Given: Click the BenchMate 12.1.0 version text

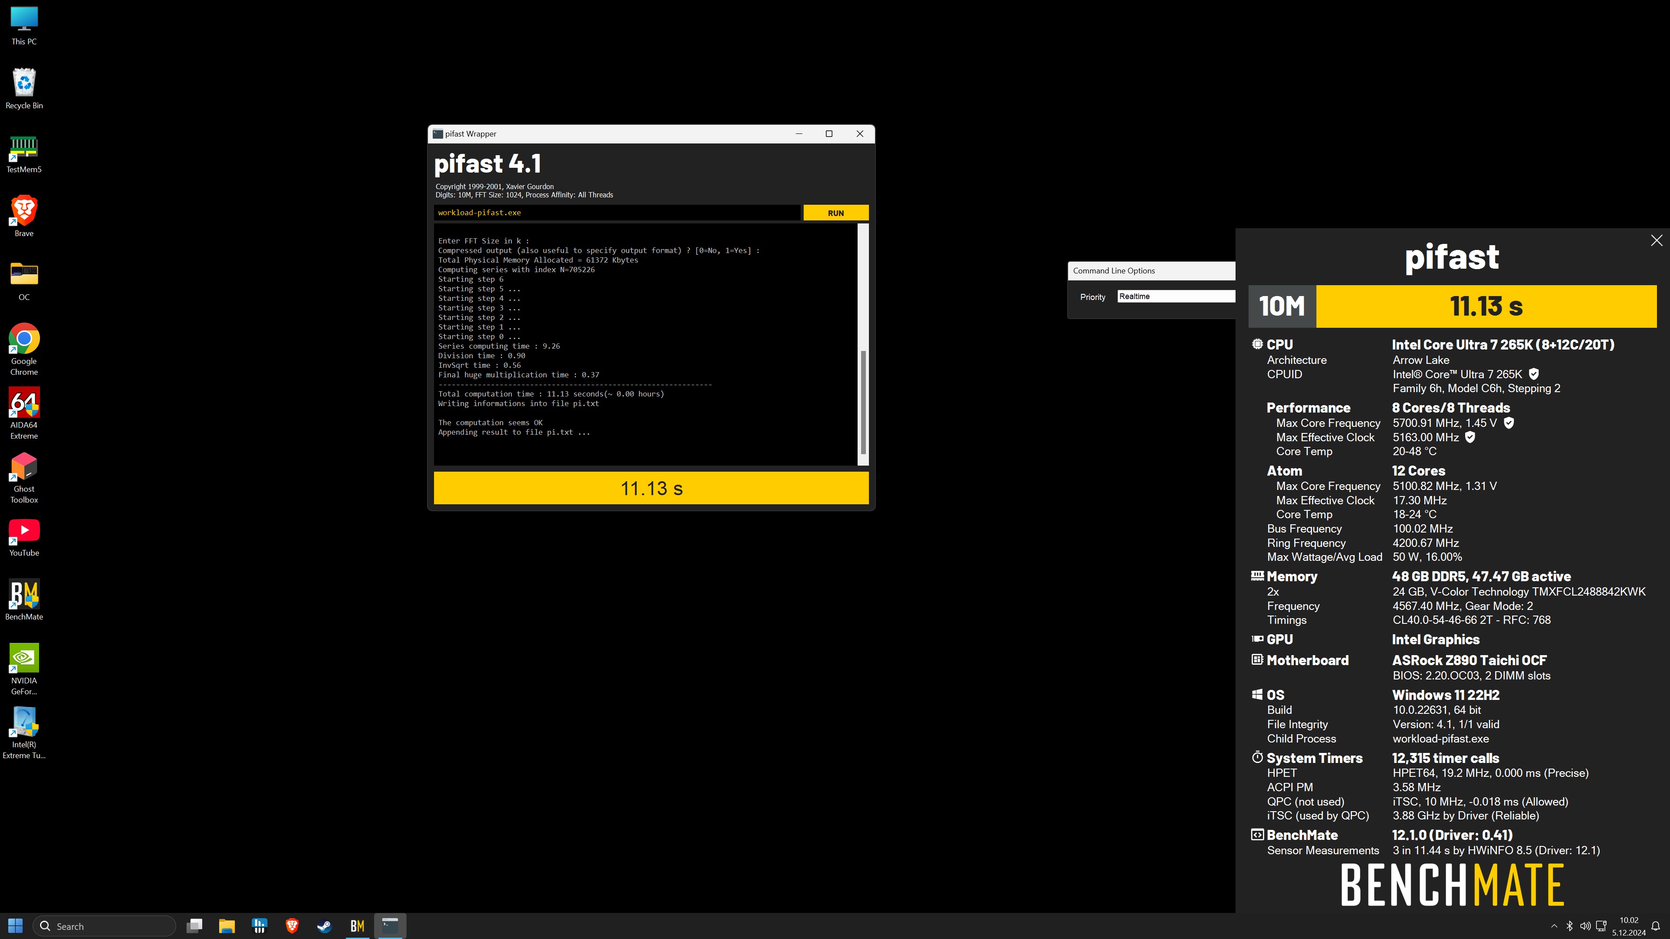Looking at the screenshot, I should point(1452,835).
